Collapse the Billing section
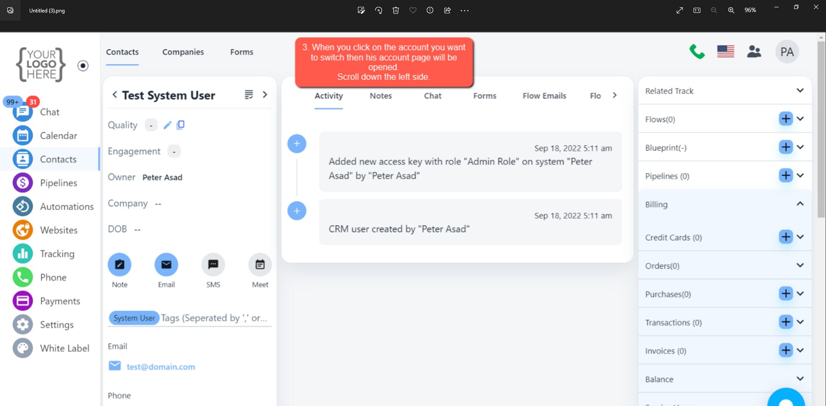Viewport: 826px width, 406px height. coord(800,204)
